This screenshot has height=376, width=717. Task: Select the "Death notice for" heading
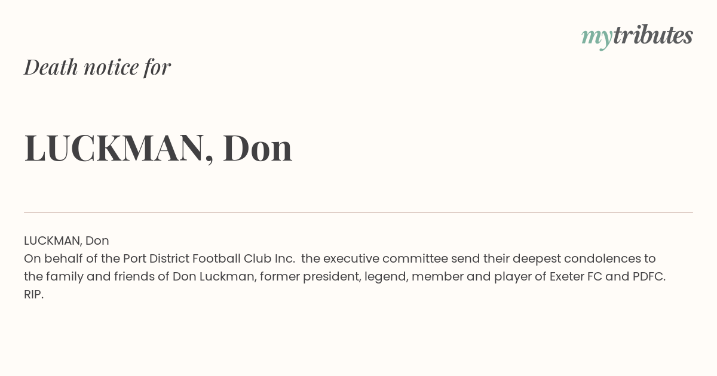(97, 67)
